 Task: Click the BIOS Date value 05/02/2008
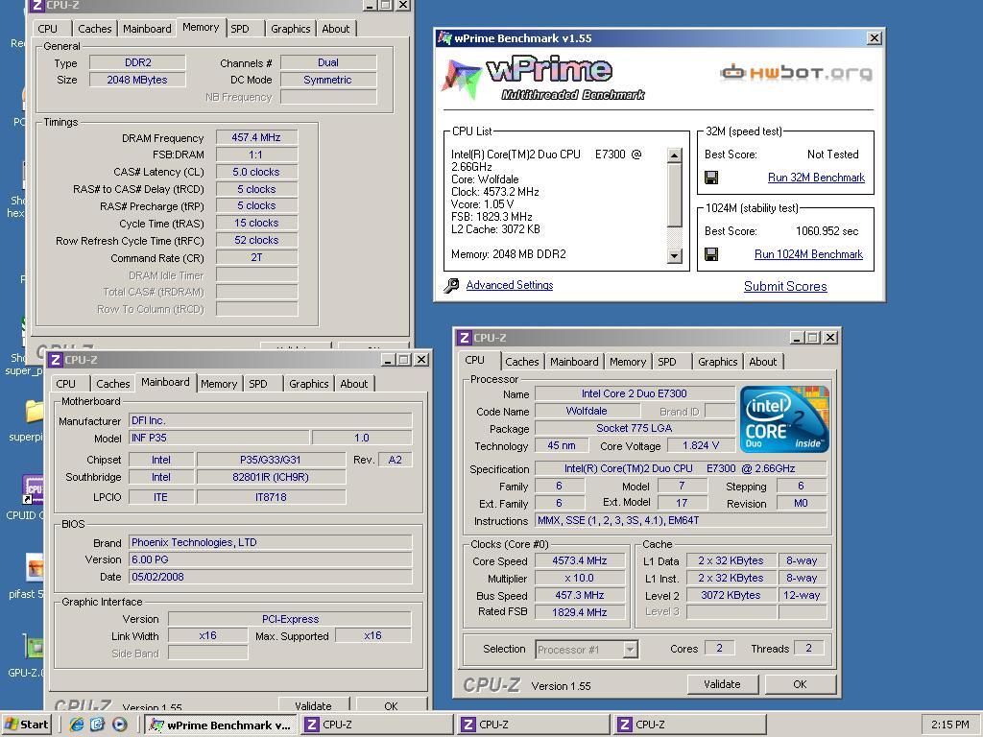(270, 577)
